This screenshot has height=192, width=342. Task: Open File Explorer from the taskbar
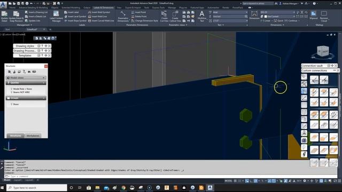pos(97,188)
